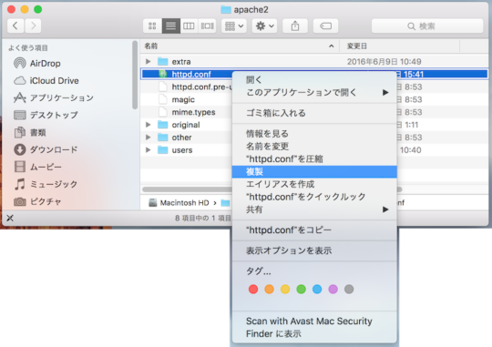Apply the red tag color

coord(253,289)
